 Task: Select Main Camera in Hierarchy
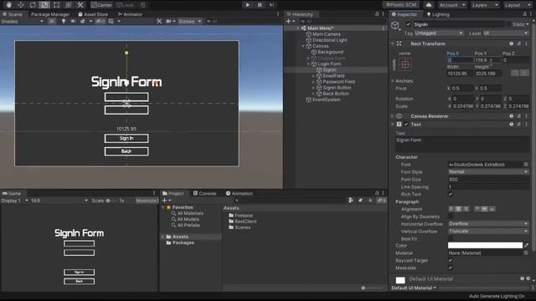pyautogui.click(x=326, y=34)
